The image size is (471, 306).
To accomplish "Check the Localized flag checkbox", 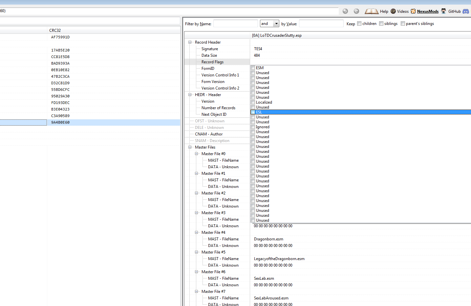I will pyautogui.click(x=253, y=102).
